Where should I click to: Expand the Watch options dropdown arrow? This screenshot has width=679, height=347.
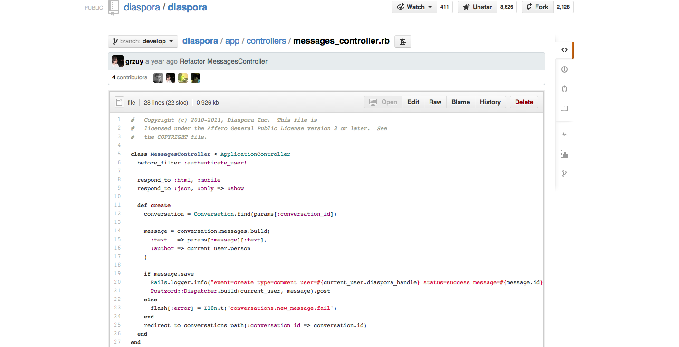pos(430,7)
